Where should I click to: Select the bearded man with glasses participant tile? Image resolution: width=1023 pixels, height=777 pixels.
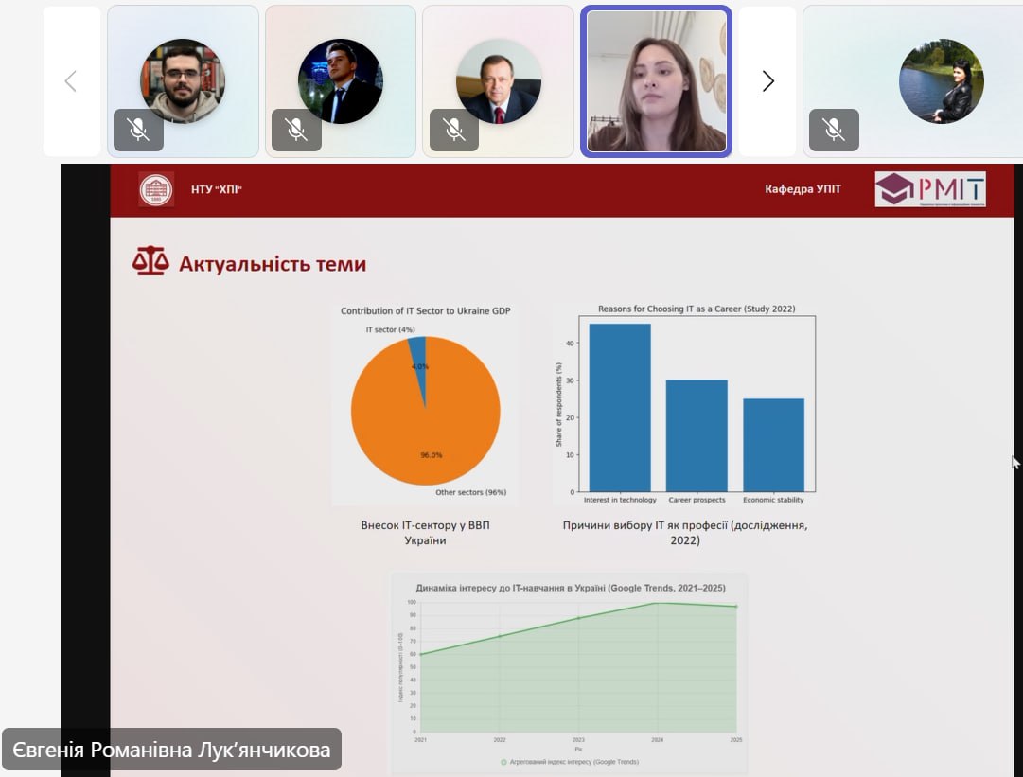coord(183,81)
